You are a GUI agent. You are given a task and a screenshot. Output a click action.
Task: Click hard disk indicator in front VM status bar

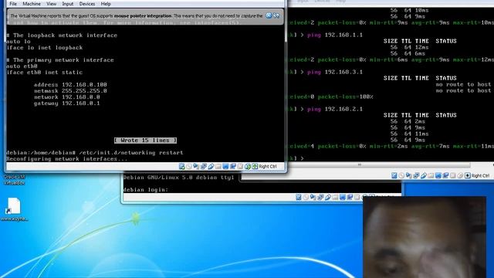[182, 166]
